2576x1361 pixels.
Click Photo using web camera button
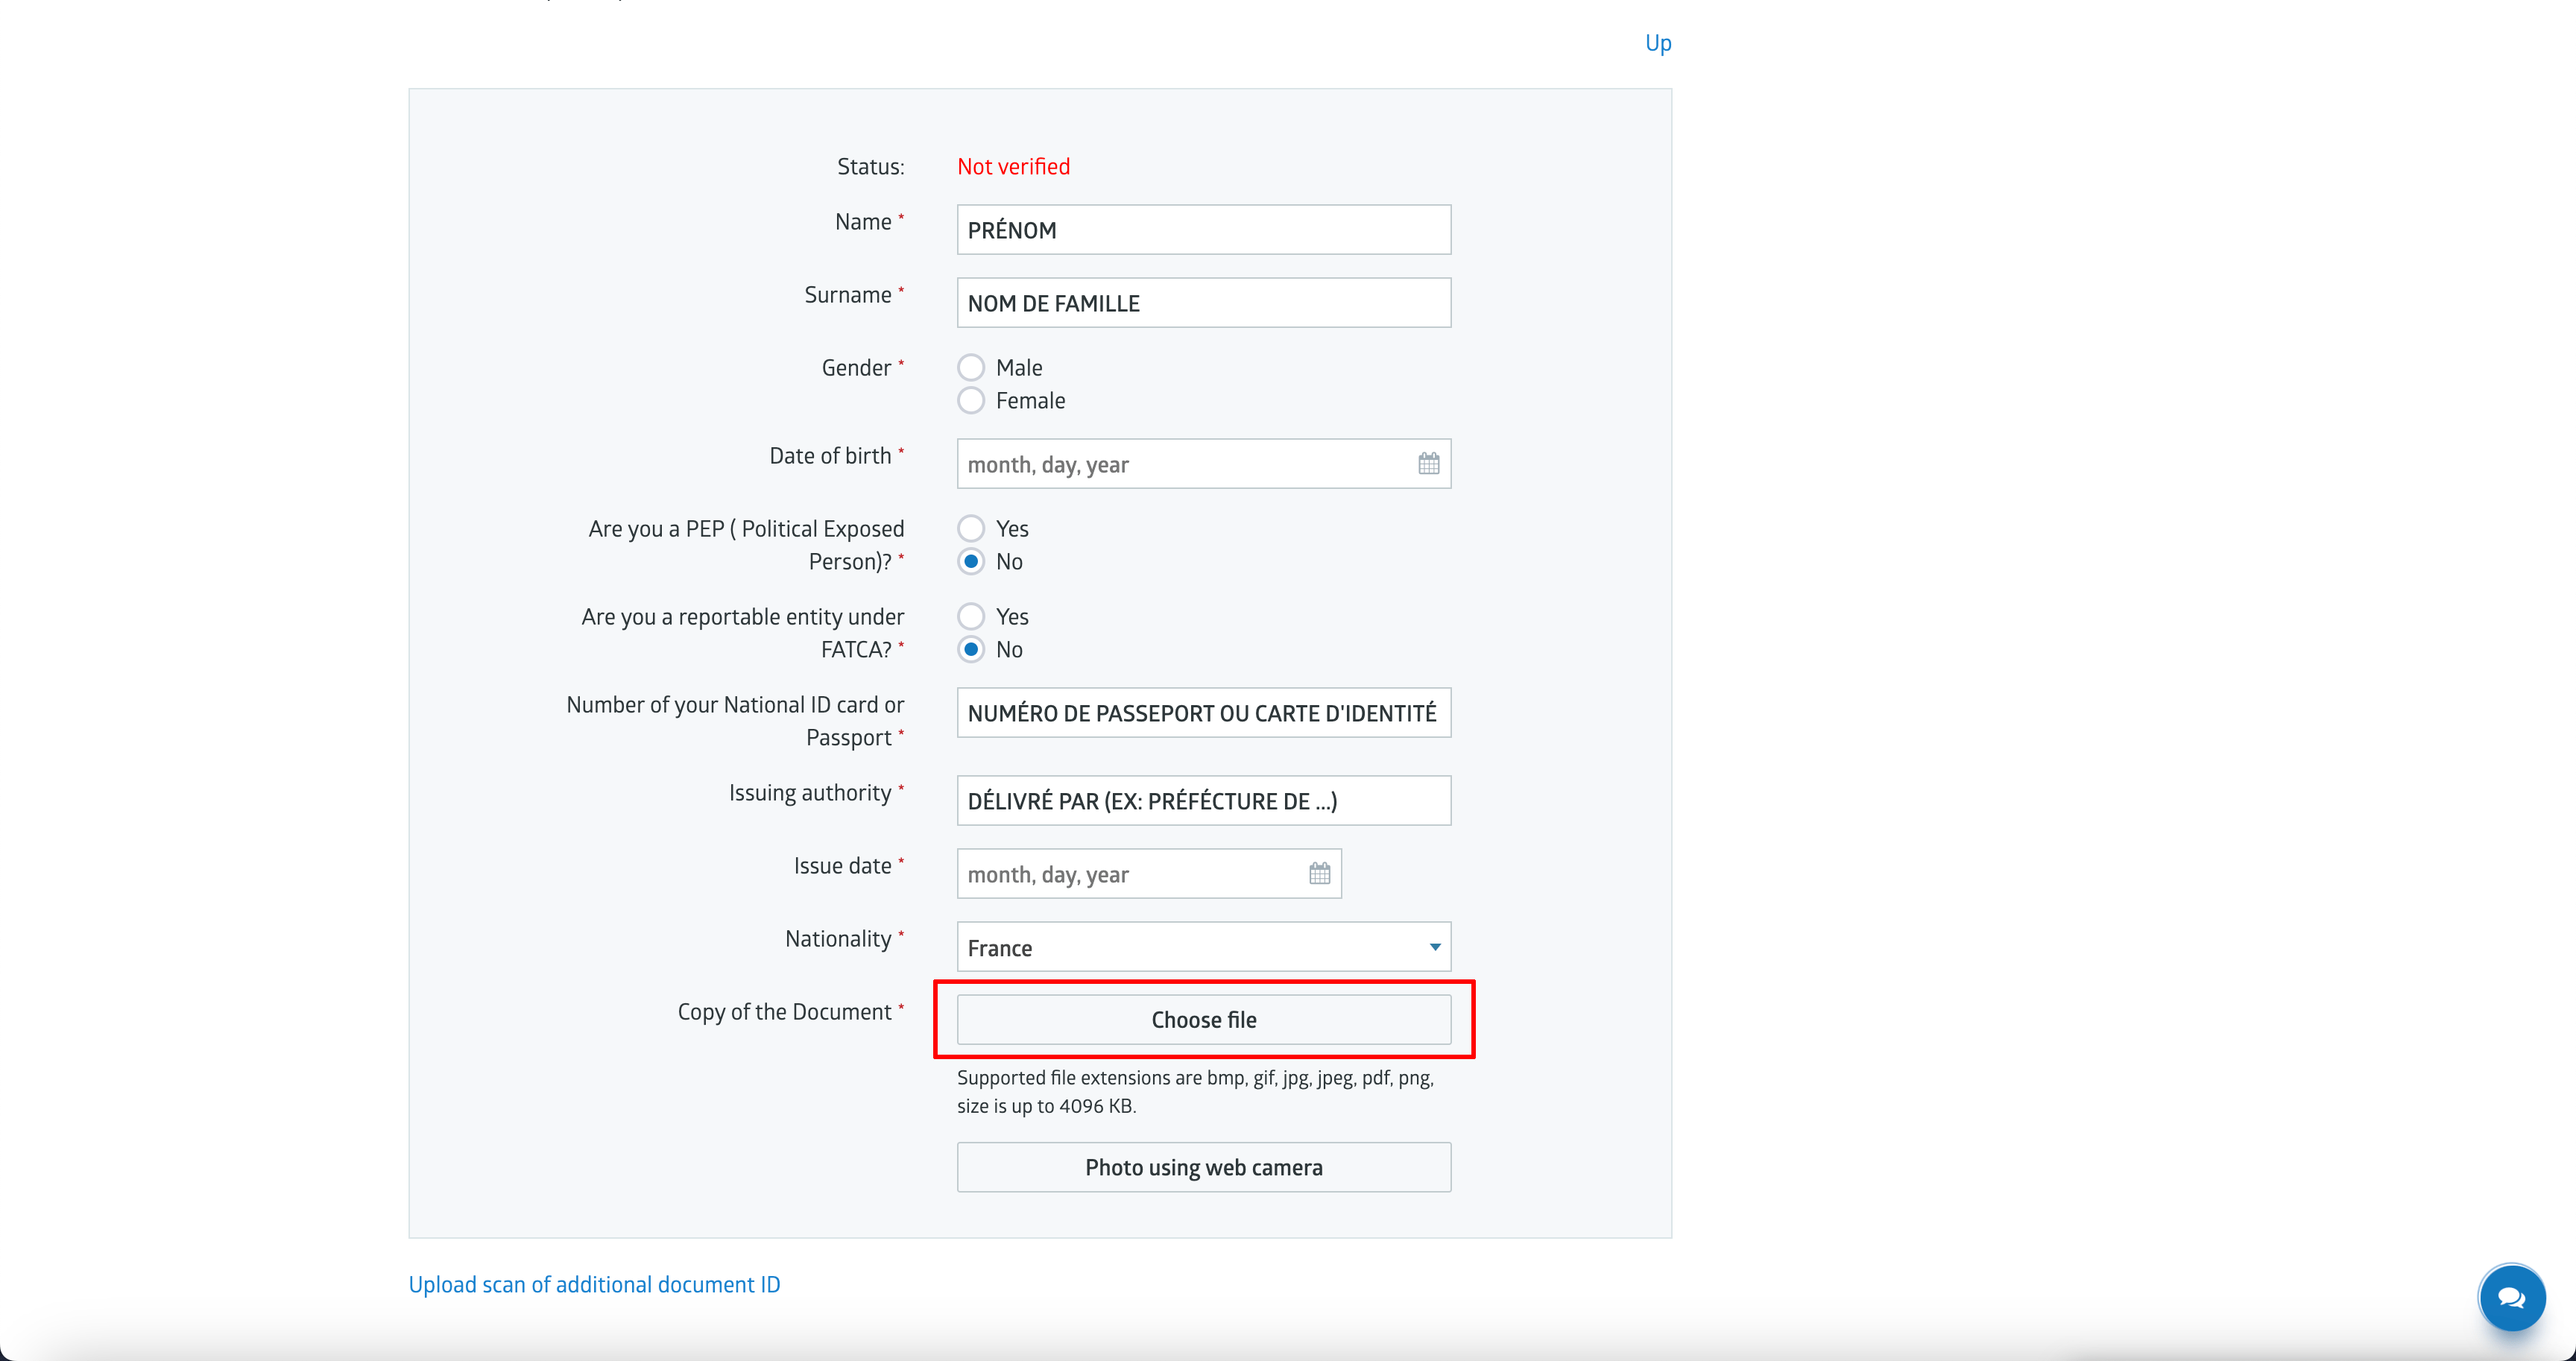pyautogui.click(x=1203, y=1167)
